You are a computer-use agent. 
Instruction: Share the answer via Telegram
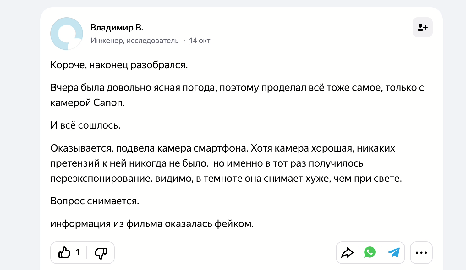pyautogui.click(x=393, y=252)
